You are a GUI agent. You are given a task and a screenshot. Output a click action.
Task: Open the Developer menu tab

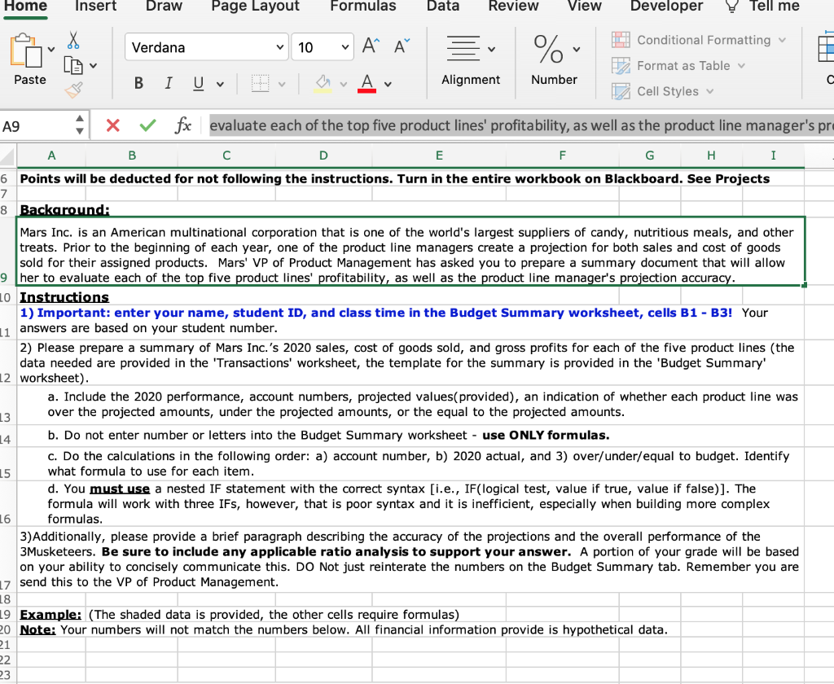point(666,7)
